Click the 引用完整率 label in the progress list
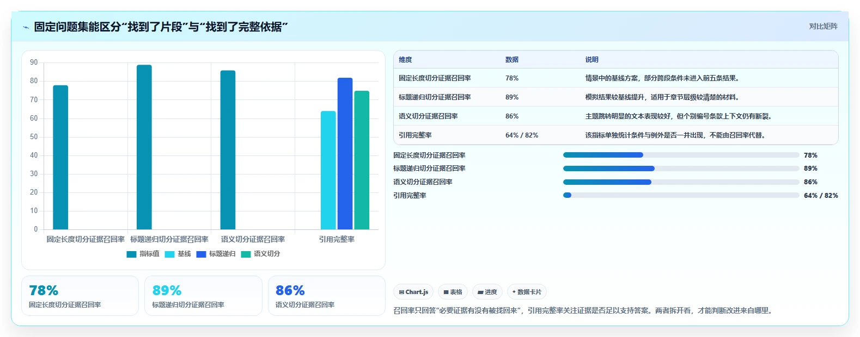 [410, 196]
